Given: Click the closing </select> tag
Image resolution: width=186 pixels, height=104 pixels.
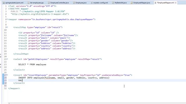Looking at the screenshot, I should (x=19, y=70).
